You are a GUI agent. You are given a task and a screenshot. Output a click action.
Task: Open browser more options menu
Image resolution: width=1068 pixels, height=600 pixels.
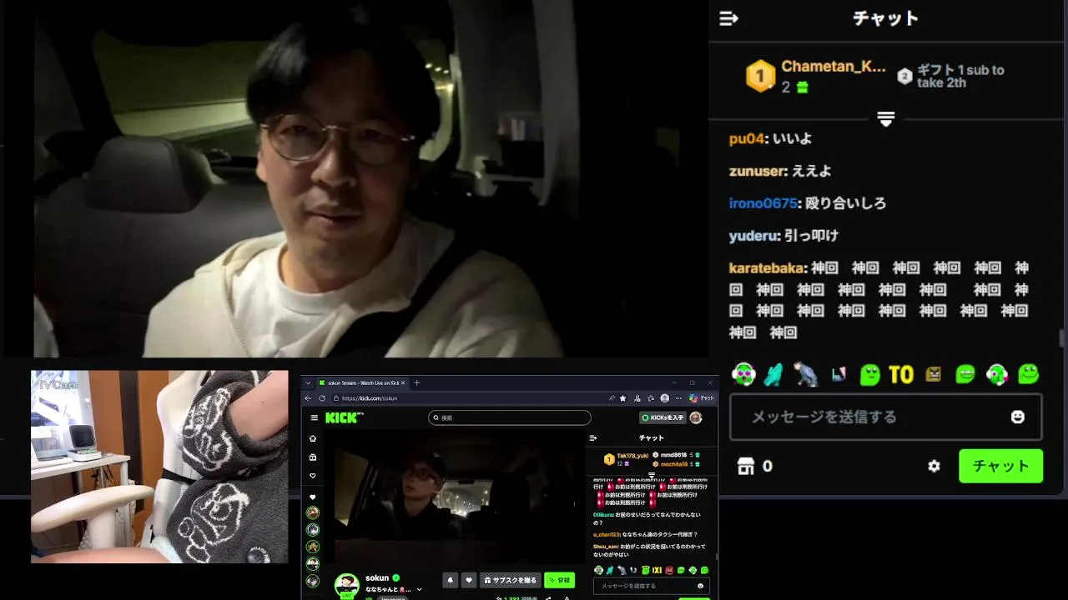[678, 398]
